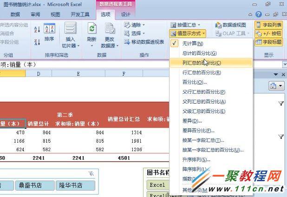Choose % of Parent Total (父级汇总的百分比)

pos(211,112)
